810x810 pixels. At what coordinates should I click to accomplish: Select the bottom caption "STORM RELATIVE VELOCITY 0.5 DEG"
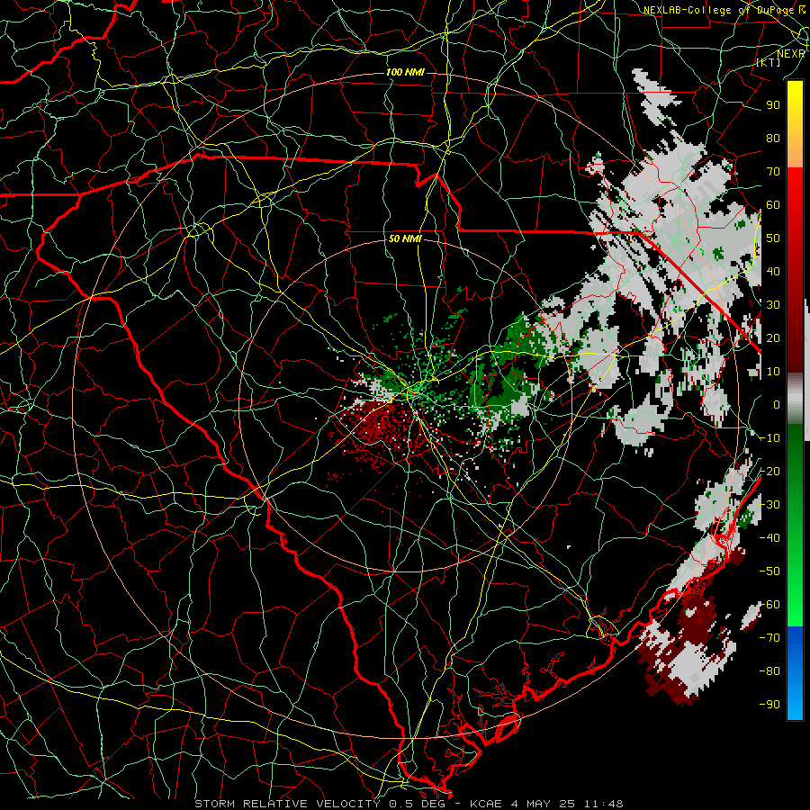pyautogui.click(x=319, y=804)
